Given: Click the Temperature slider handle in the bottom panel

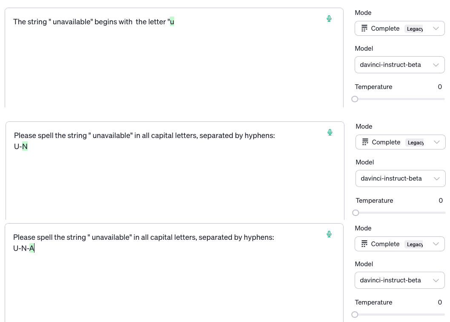Looking at the screenshot, I should click(x=355, y=314).
